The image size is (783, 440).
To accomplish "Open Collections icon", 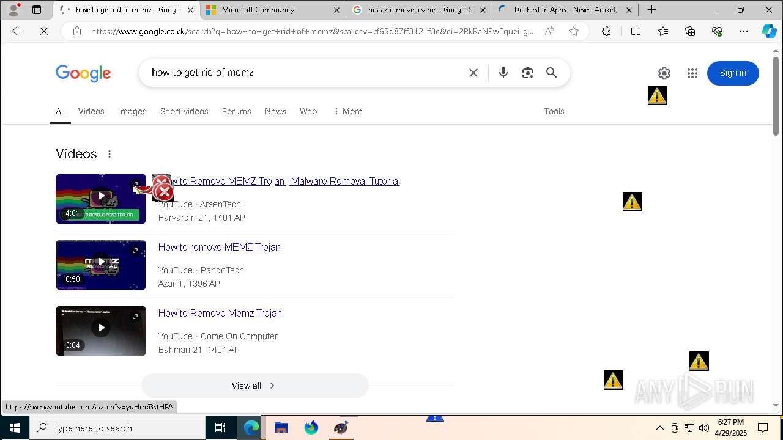I will (690, 31).
